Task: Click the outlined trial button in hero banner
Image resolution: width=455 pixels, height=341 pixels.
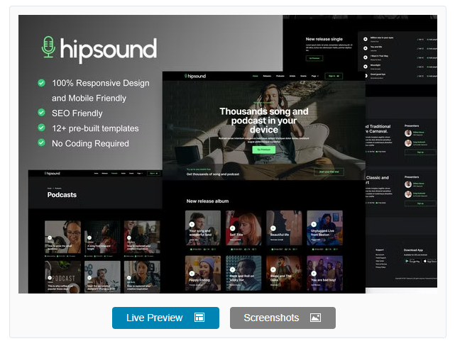Action: (329, 172)
